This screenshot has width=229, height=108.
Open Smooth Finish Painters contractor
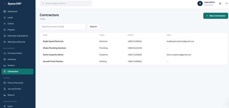(x=134, y=61)
